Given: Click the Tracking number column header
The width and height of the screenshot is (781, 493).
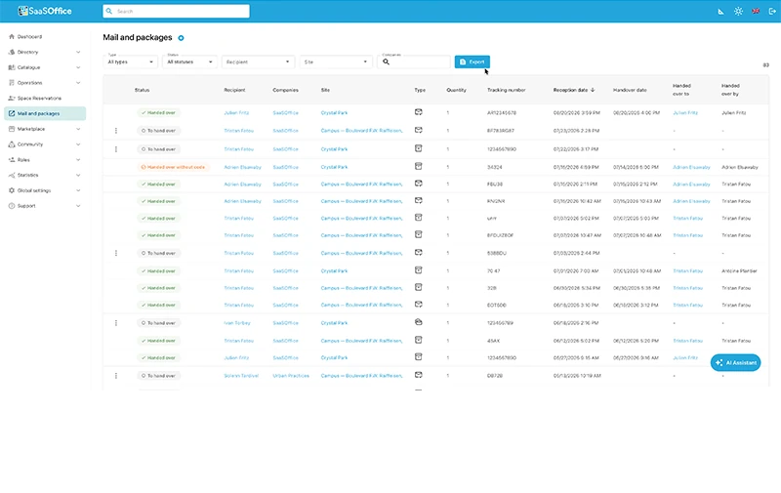Looking at the screenshot, I should coord(506,90).
